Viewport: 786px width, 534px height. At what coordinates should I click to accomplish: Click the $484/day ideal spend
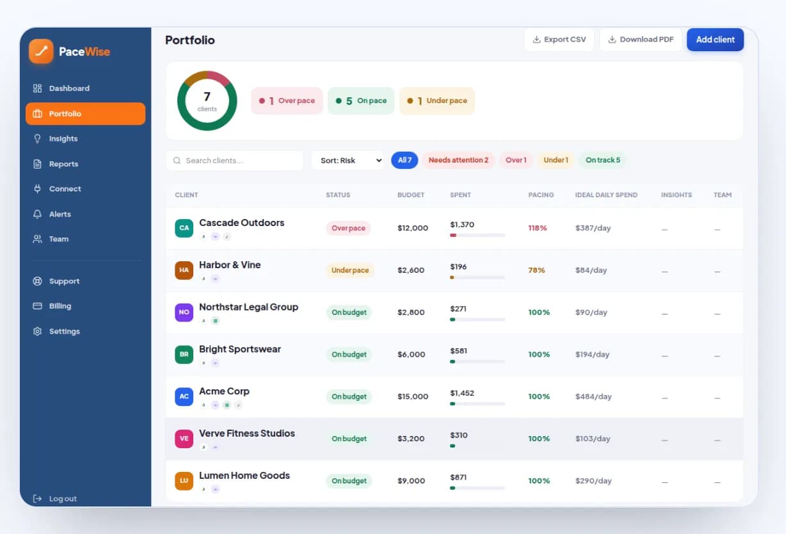pyautogui.click(x=593, y=397)
